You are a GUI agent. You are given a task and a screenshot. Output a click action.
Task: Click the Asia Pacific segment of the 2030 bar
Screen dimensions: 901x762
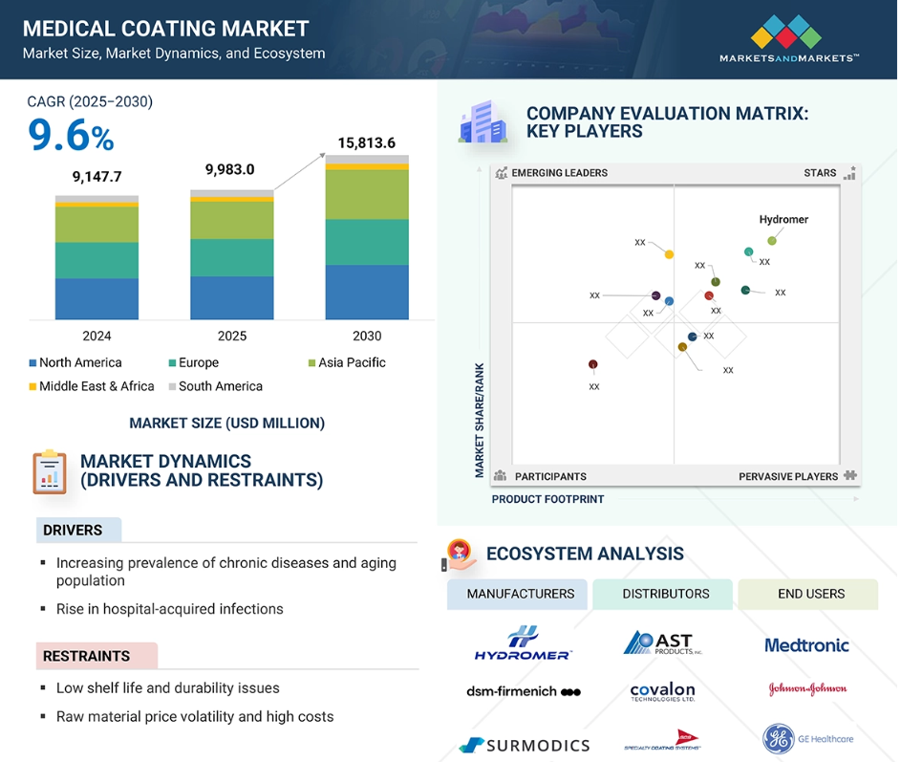[x=367, y=194]
